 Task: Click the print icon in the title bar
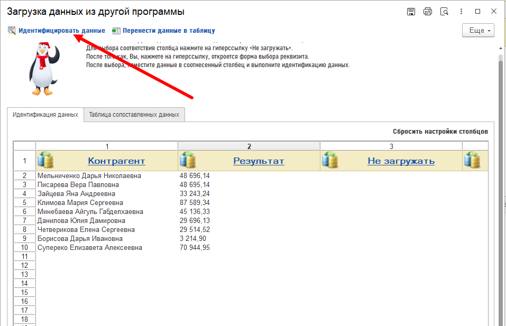428,12
